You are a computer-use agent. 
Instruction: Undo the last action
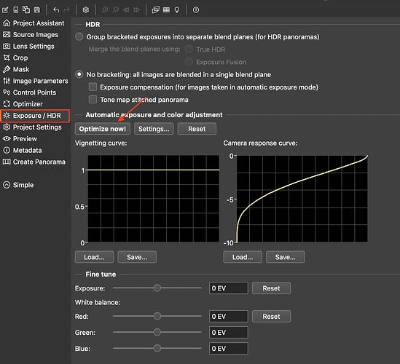(56, 10)
